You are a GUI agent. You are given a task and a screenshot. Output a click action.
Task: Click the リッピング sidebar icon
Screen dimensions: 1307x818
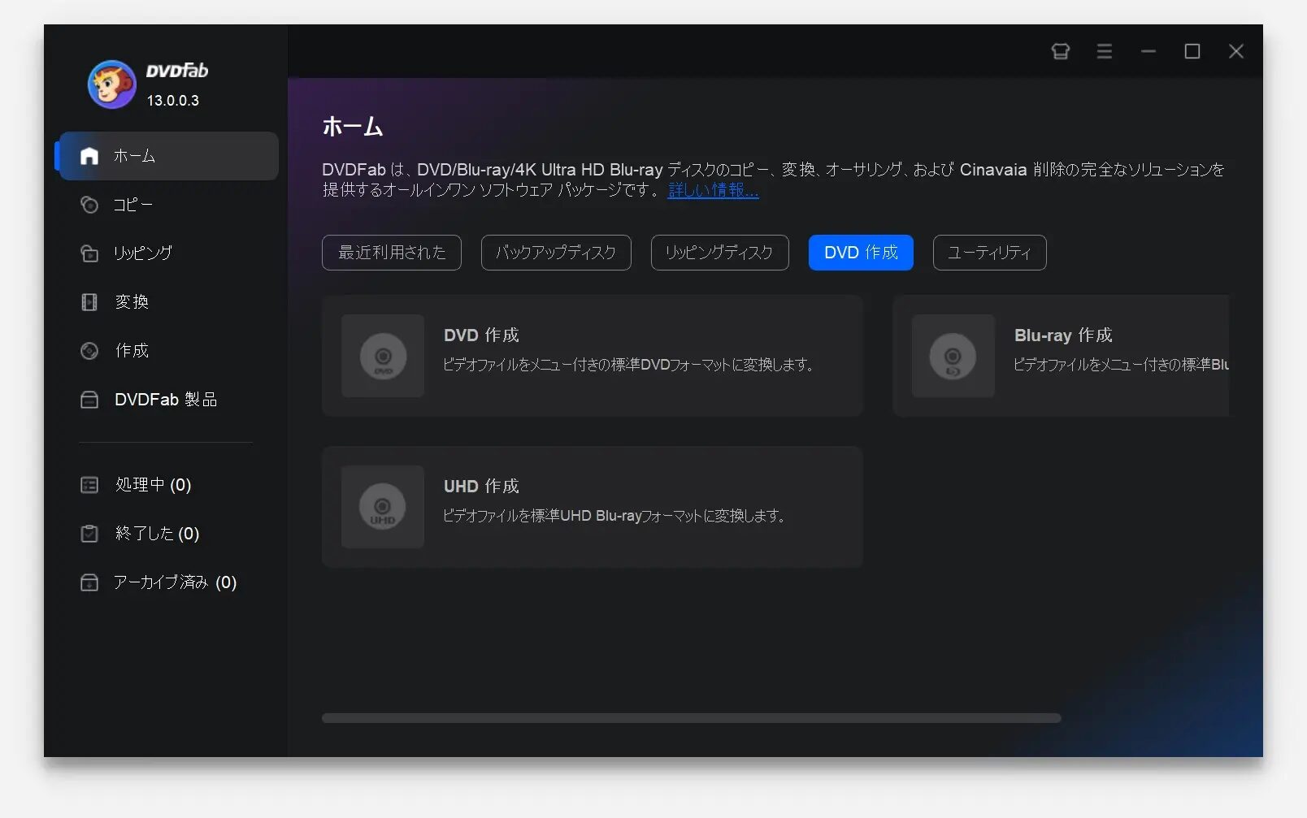point(89,253)
